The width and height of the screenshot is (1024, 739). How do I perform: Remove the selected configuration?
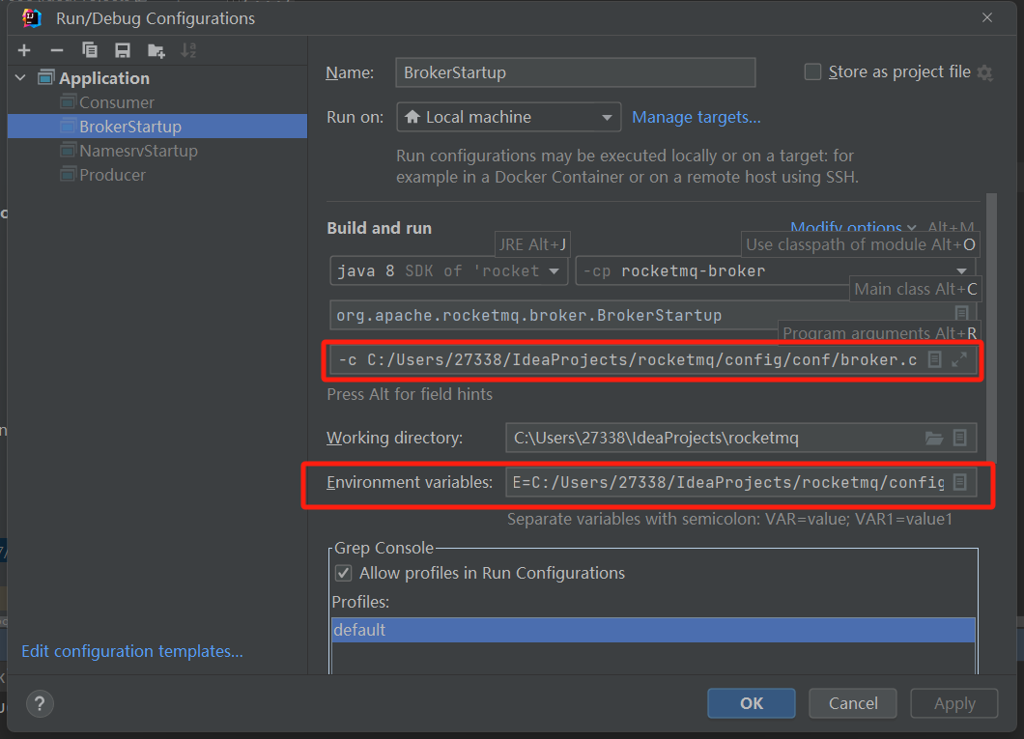[57, 50]
